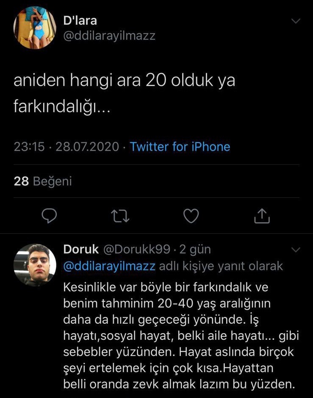Screen dimensions: 313x398
Task: Click the @ddilarayilmazz mention in Doruk's reply
Action: [x=109, y=266]
